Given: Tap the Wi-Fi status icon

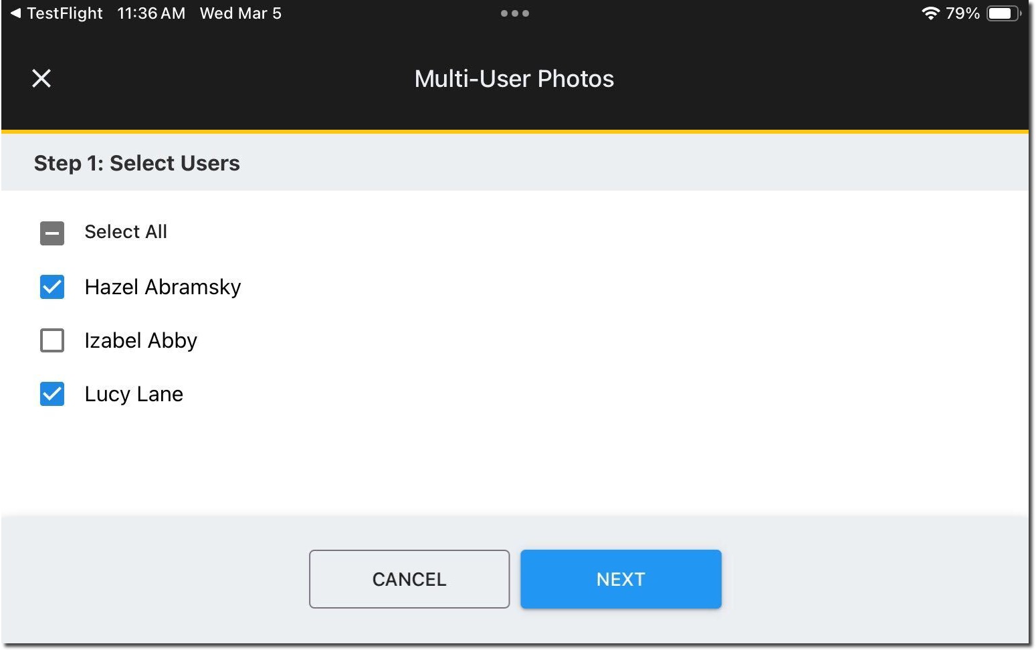Looking at the screenshot, I should tap(930, 13).
